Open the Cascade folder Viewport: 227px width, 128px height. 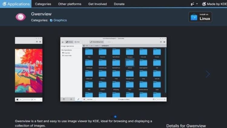tap(143, 53)
